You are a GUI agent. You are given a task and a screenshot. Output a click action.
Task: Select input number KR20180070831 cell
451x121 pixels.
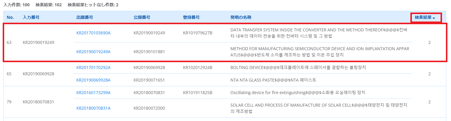39,102
